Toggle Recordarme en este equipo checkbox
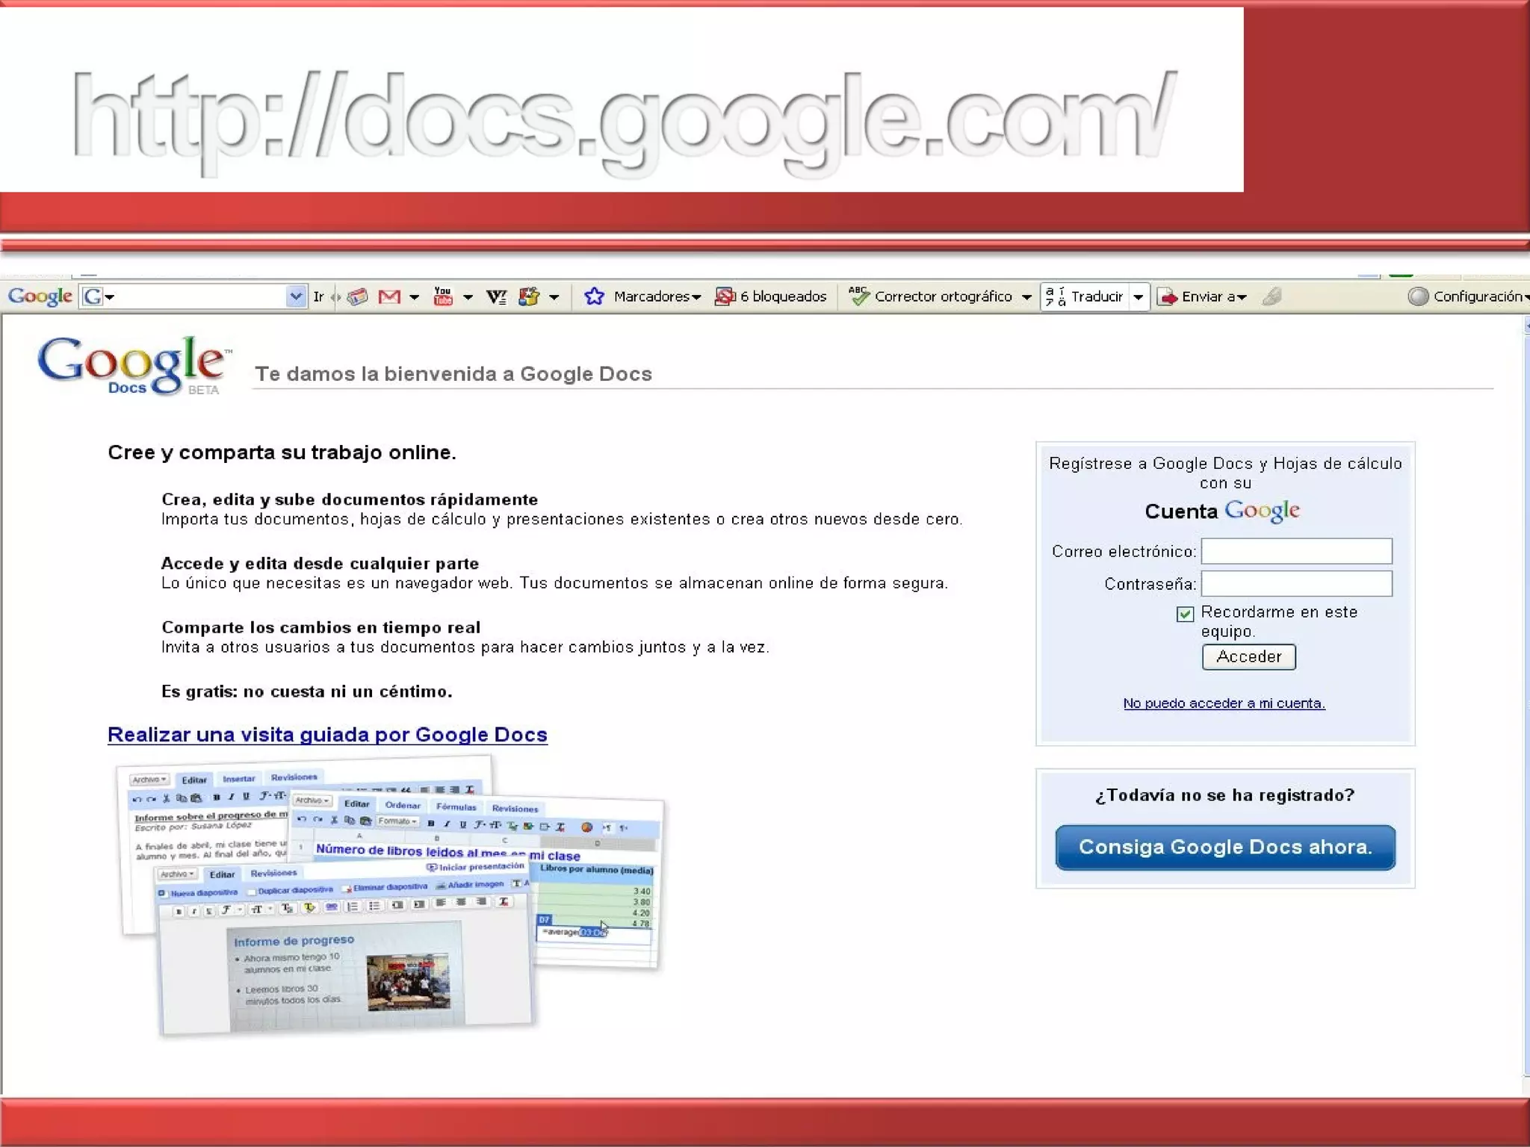Viewport: 1530px width, 1147px height. click(1185, 614)
